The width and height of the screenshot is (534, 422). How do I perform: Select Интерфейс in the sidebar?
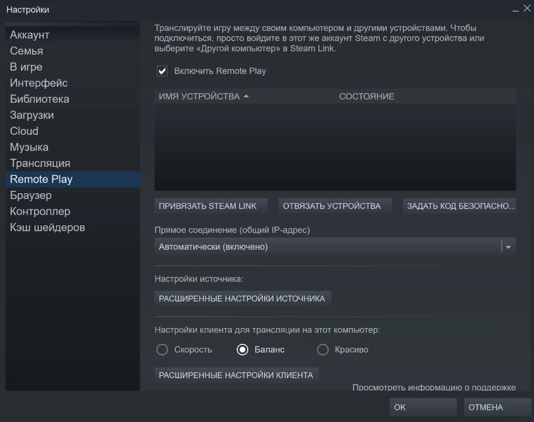pyautogui.click(x=72, y=83)
